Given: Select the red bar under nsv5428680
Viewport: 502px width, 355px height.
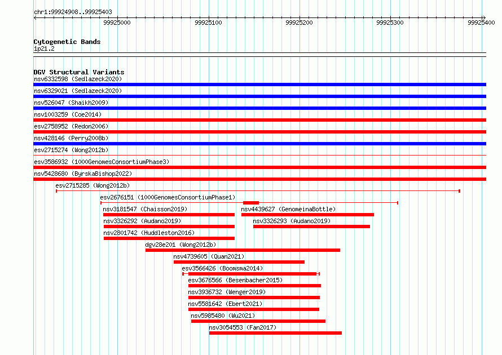Looking at the screenshot, I should click(259, 179).
